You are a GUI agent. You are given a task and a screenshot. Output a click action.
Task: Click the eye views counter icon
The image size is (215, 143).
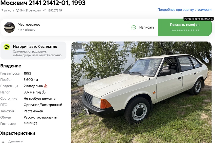pyautogui.click(x=17, y=10)
